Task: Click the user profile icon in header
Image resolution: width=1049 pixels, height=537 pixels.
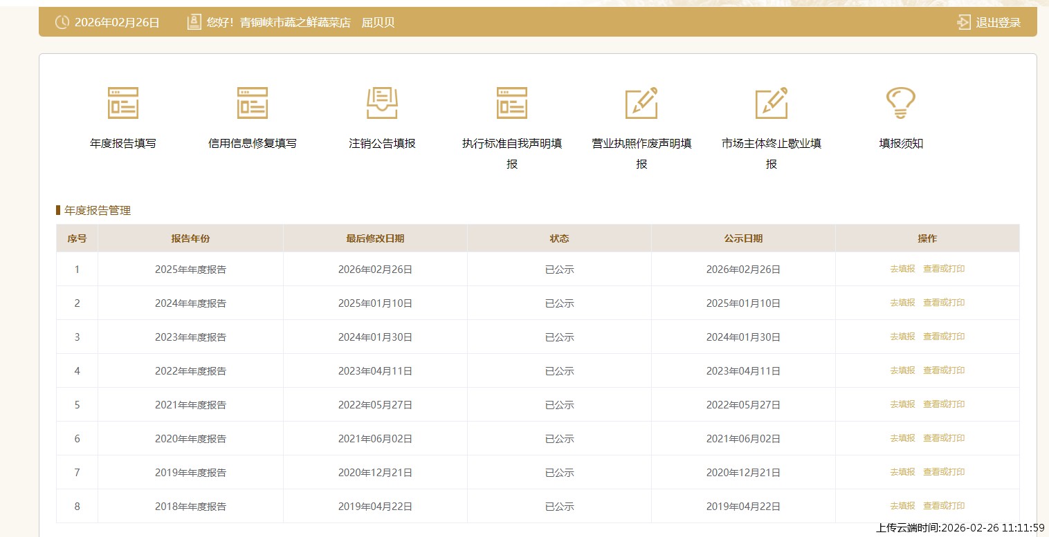Action: 194,22
